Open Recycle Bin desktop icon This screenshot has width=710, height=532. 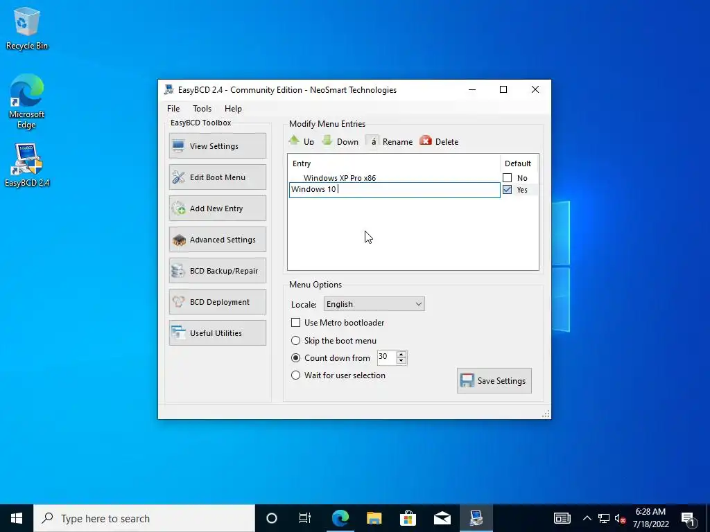point(27,28)
